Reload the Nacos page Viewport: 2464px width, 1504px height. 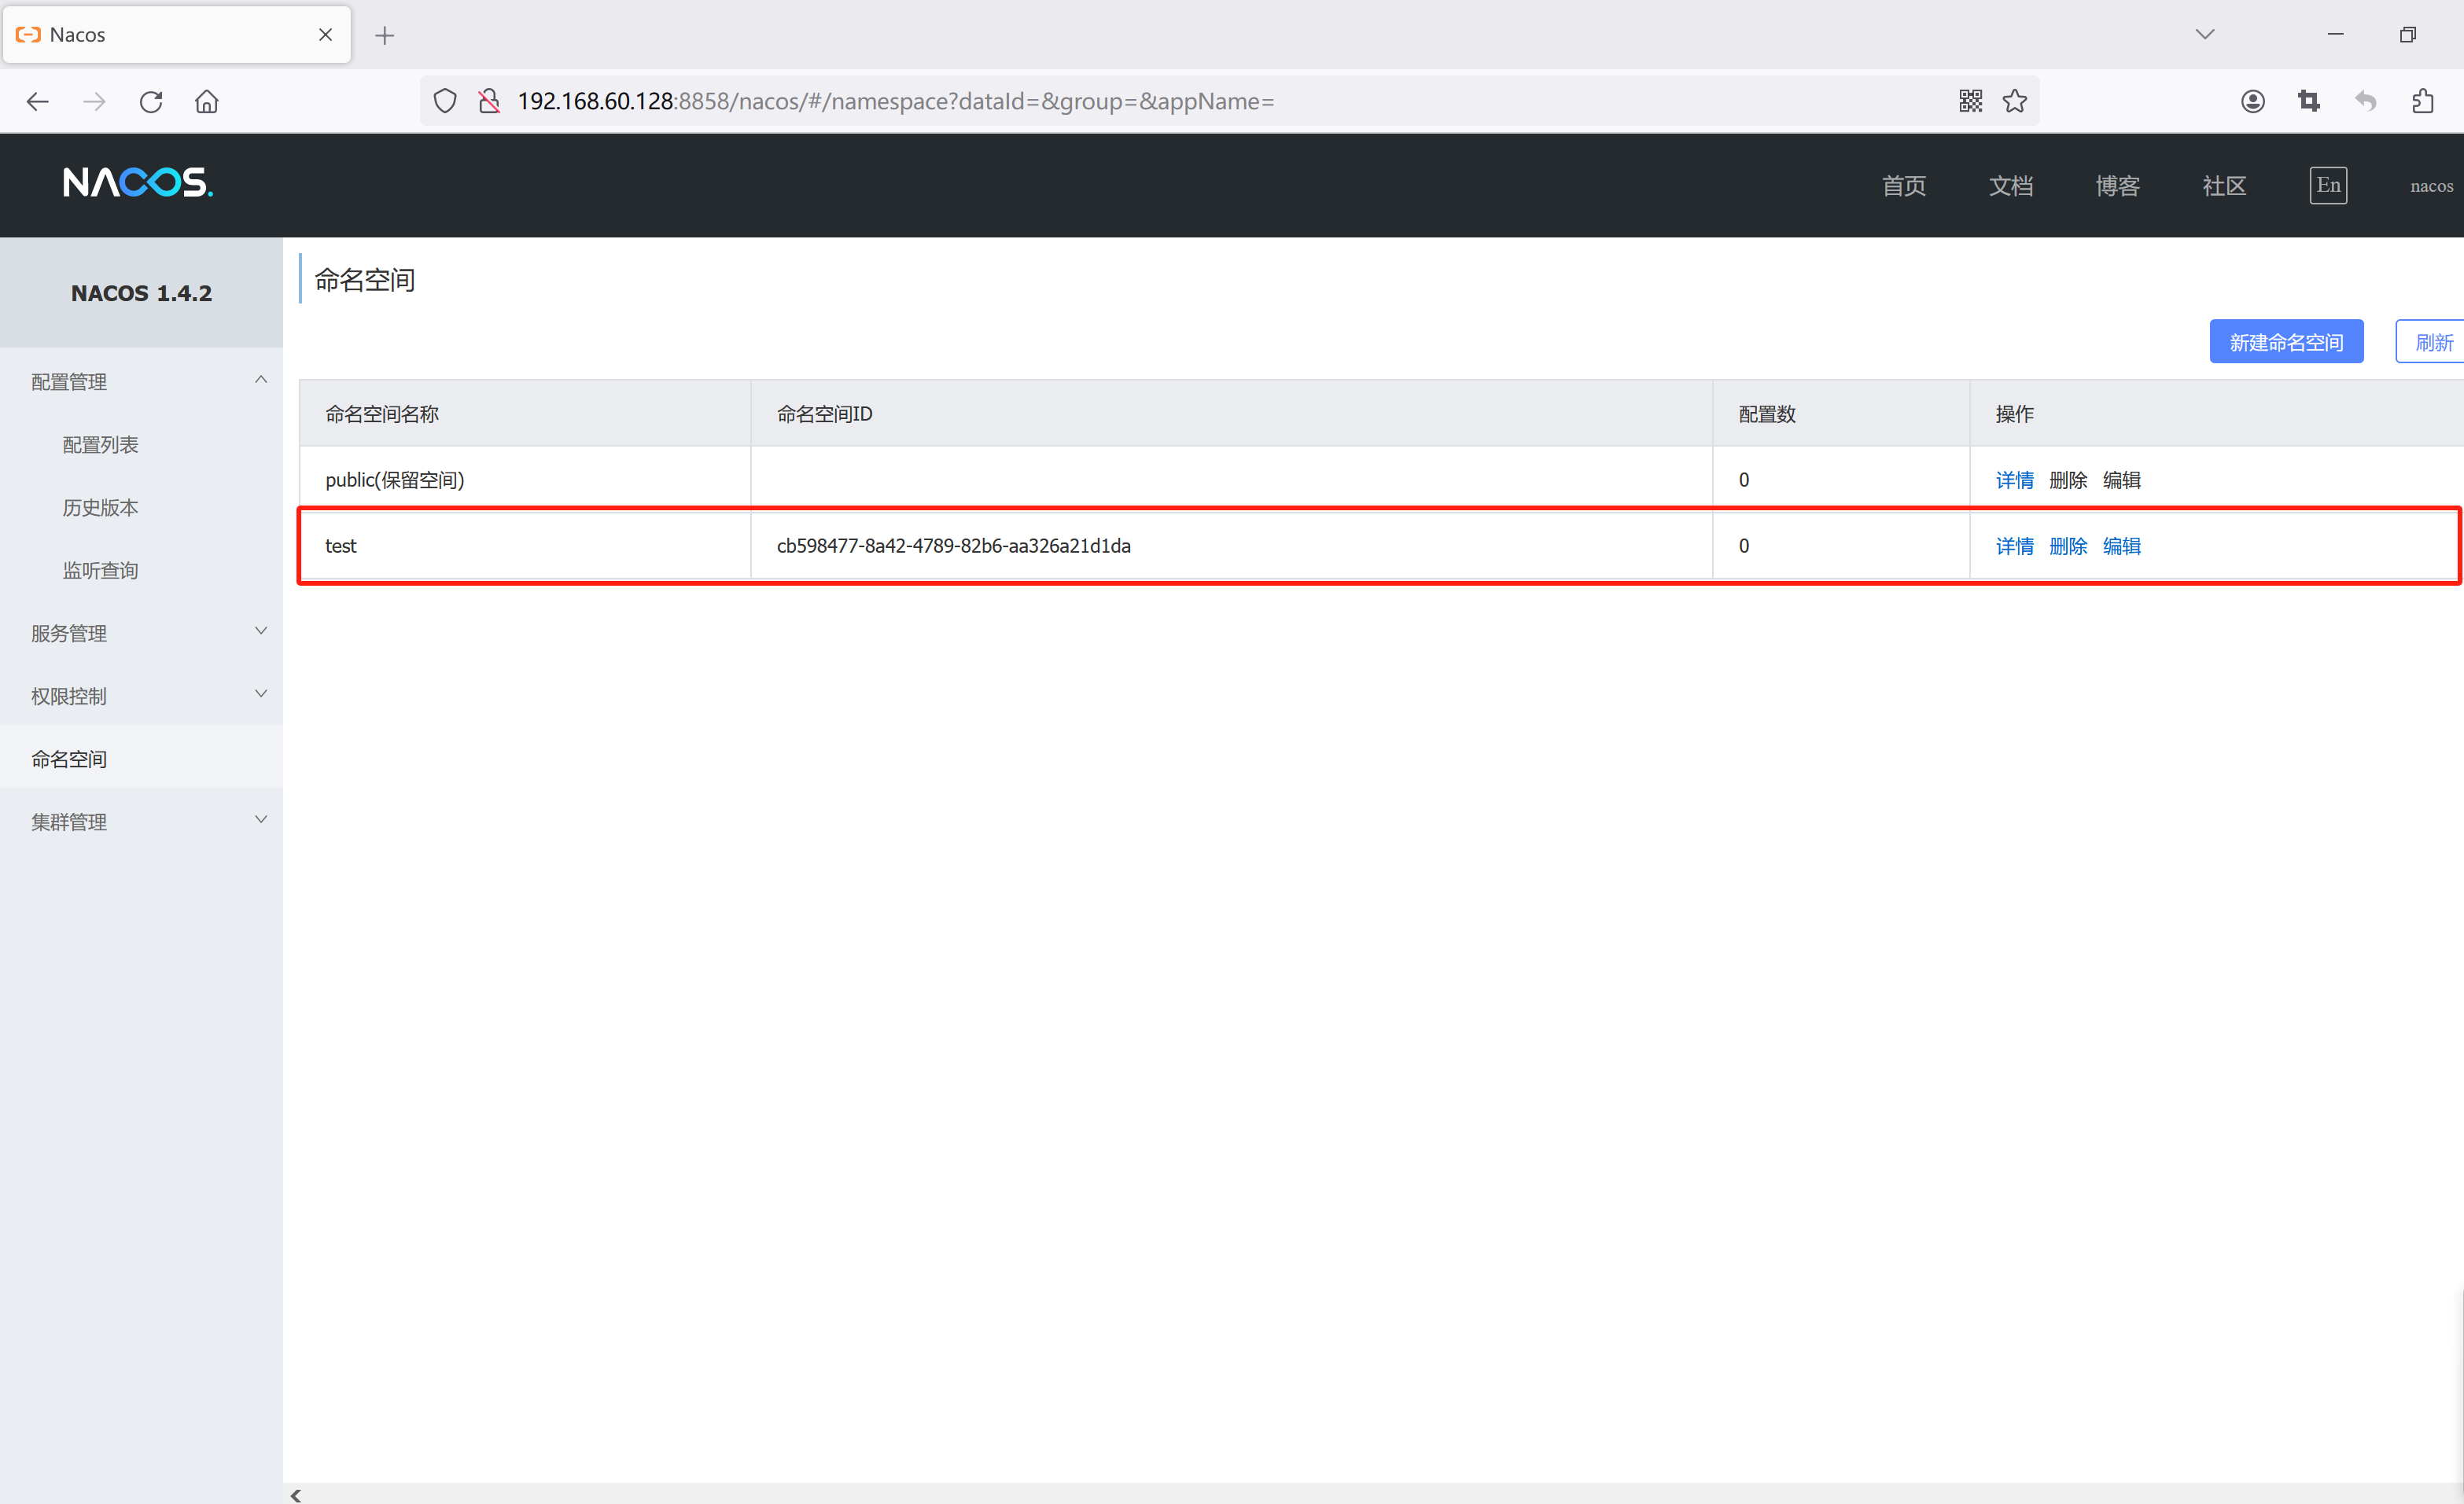point(151,101)
